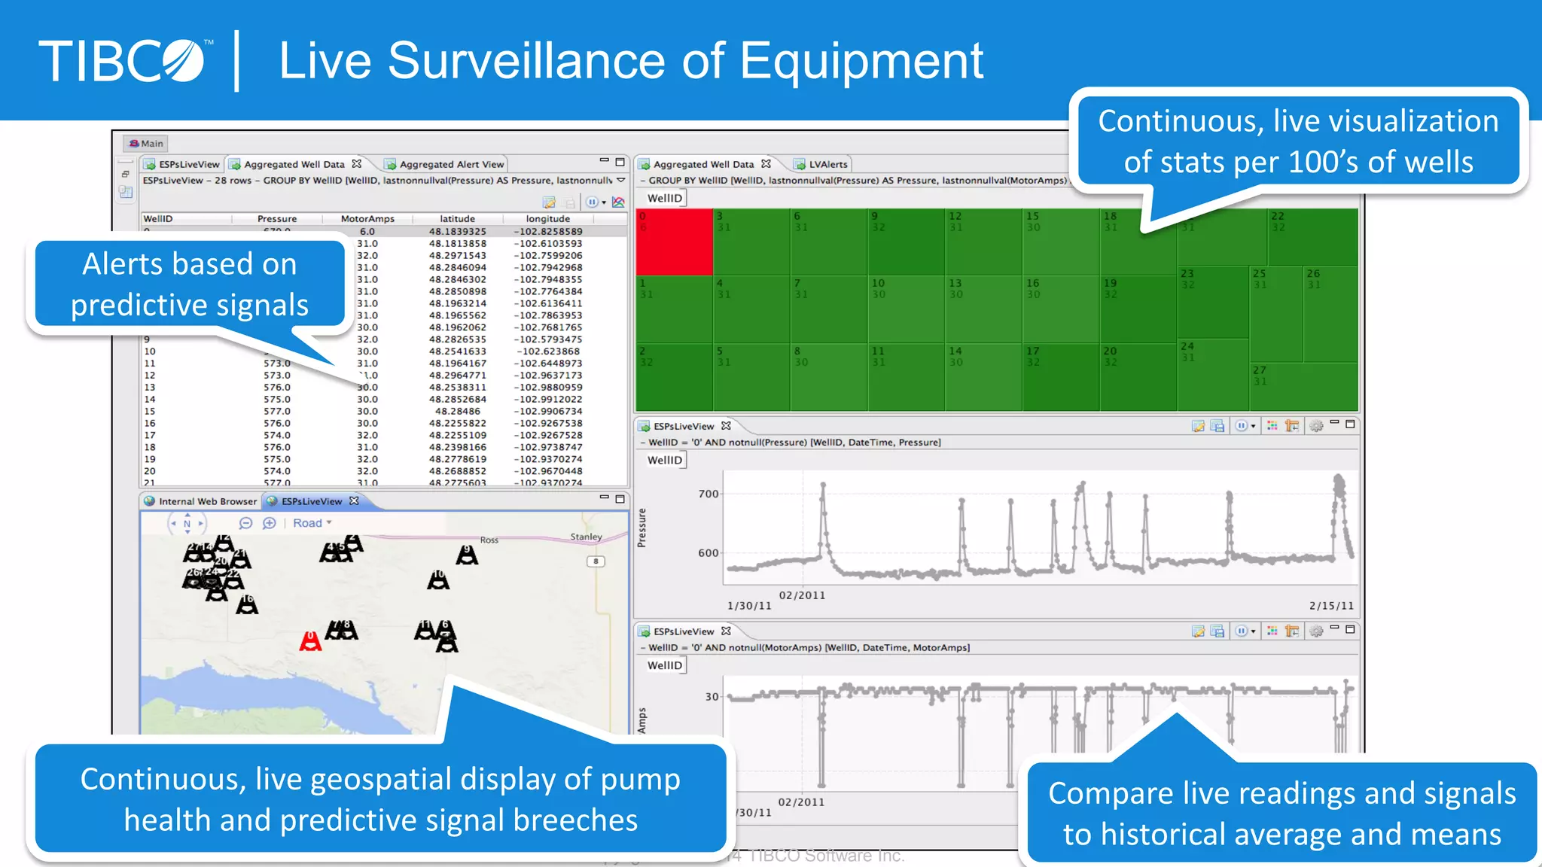Open settings gear in Pressure chart toolbar
The height and width of the screenshot is (867, 1542).
pos(1315,426)
